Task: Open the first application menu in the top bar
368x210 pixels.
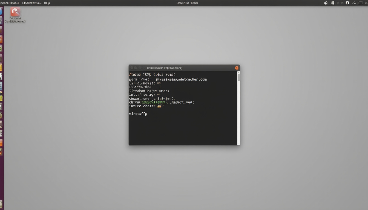Action: [x=10, y=3]
